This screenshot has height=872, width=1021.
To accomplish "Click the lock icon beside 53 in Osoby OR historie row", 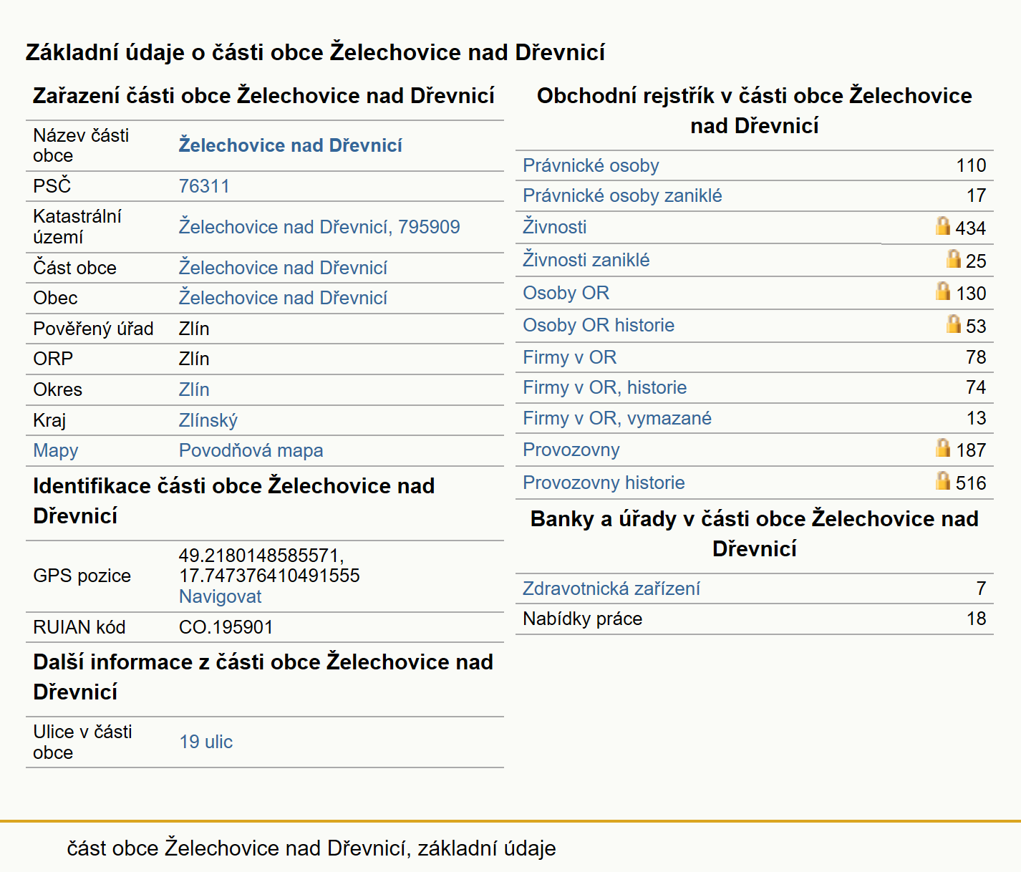I will click(953, 324).
